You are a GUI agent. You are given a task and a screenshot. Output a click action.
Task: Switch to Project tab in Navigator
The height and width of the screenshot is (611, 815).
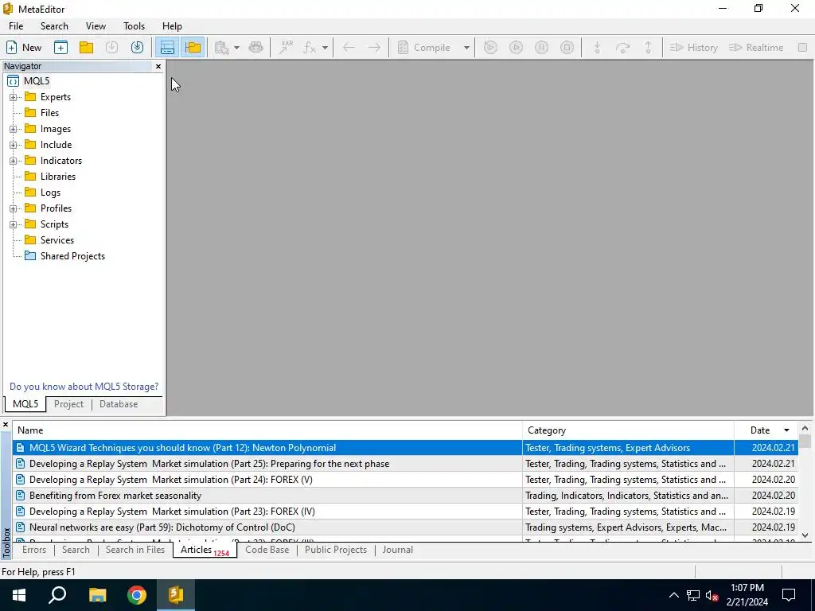click(x=68, y=404)
